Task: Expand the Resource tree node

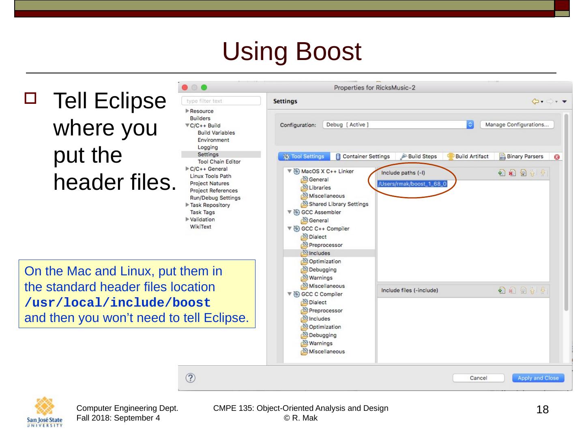Action: pyautogui.click(x=187, y=111)
